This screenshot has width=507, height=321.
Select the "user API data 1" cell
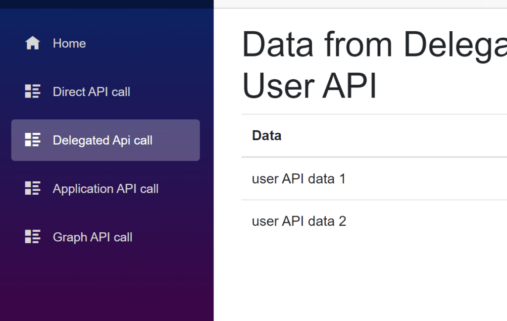(299, 179)
